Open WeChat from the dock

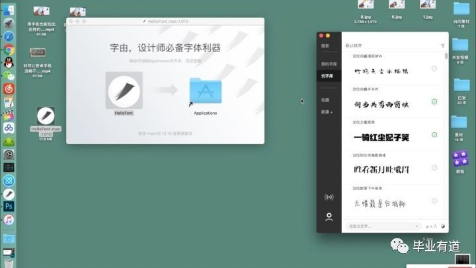(9, 76)
